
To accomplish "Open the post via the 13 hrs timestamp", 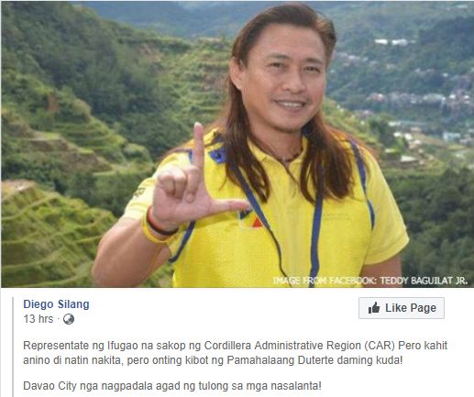I will coord(39,319).
